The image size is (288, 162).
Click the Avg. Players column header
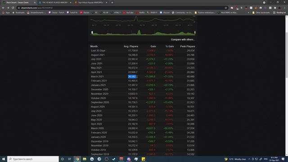(131, 46)
